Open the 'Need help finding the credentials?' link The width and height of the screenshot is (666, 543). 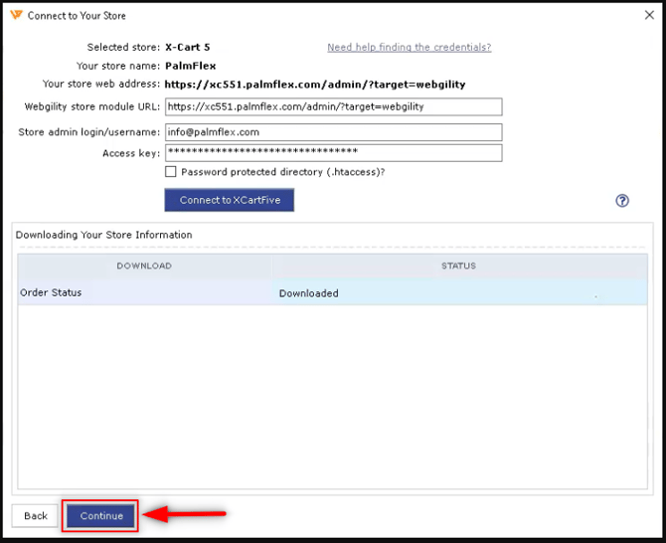coord(409,48)
